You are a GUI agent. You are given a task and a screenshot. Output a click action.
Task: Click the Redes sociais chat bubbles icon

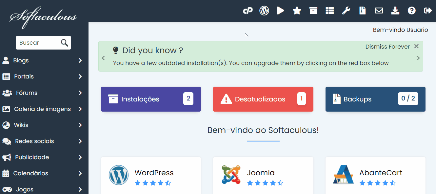point(7,141)
